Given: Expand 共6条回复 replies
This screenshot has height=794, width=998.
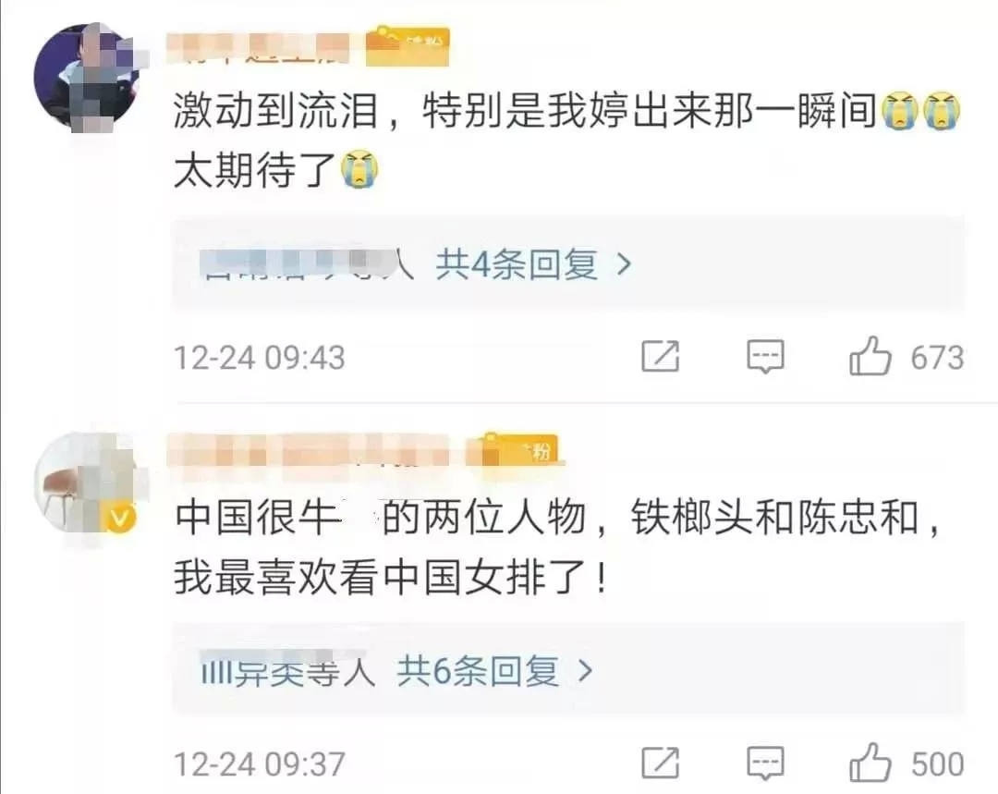Looking at the screenshot, I should coord(478,670).
